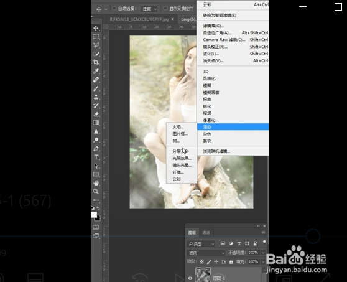
Task: Choose 分层云彩 from render submenu
Action: pos(180,151)
